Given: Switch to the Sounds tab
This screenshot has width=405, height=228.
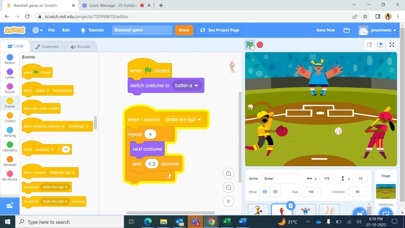Looking at the screenshot, I should tap(80, 47).
